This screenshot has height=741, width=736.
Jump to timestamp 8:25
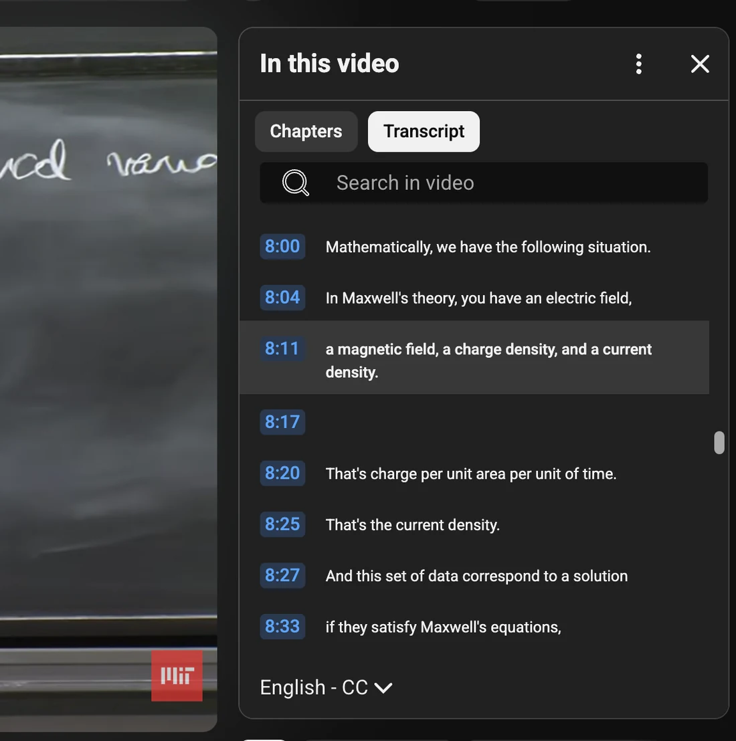282,524
